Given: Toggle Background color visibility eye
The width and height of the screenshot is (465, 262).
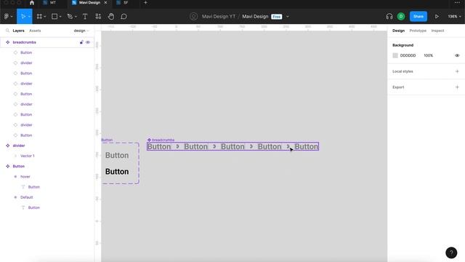Looking at the screenshot, I should click(x=457, y=55).
